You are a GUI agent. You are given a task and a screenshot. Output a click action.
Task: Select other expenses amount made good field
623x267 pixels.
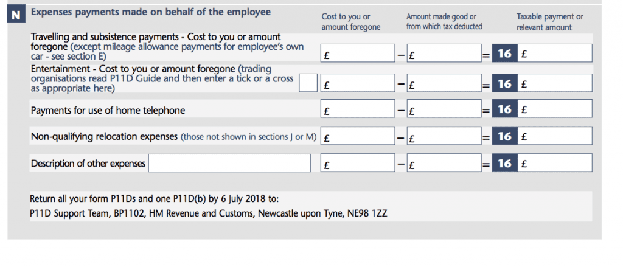coord(444,163)
